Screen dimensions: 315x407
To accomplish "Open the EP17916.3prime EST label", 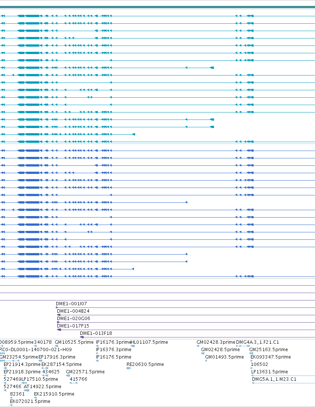I will pyautogui.click(x=57, y=357).
